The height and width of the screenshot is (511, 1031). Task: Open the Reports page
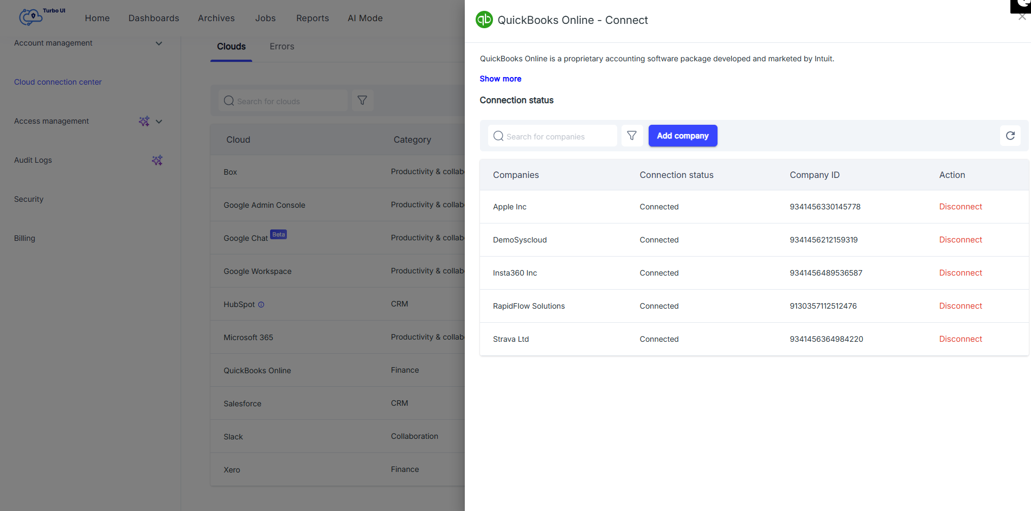click(x=312, y=18)
